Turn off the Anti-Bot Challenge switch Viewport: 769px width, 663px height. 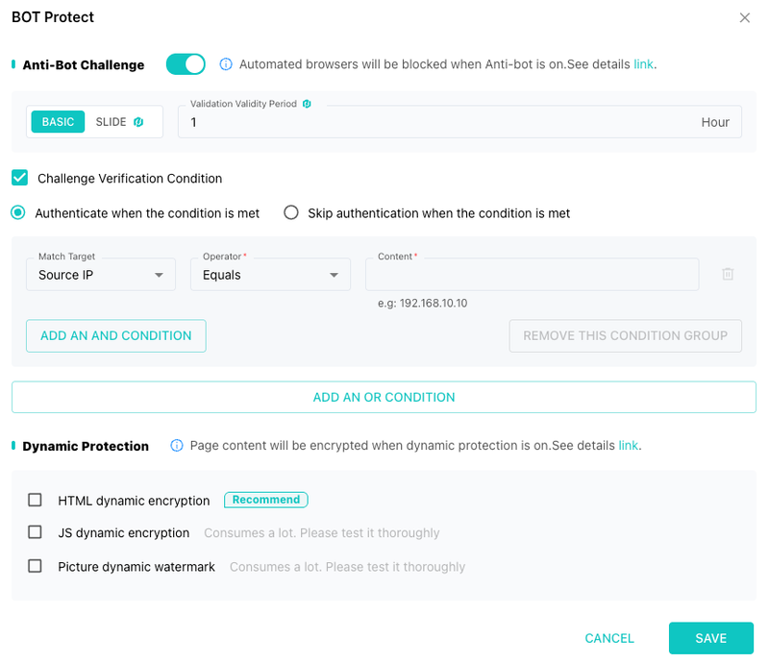click(x=186, y=64)
